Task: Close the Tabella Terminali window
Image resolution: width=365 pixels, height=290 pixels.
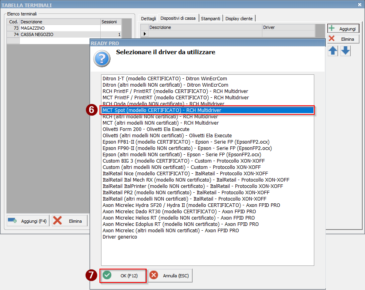Action: coord(359,5)
